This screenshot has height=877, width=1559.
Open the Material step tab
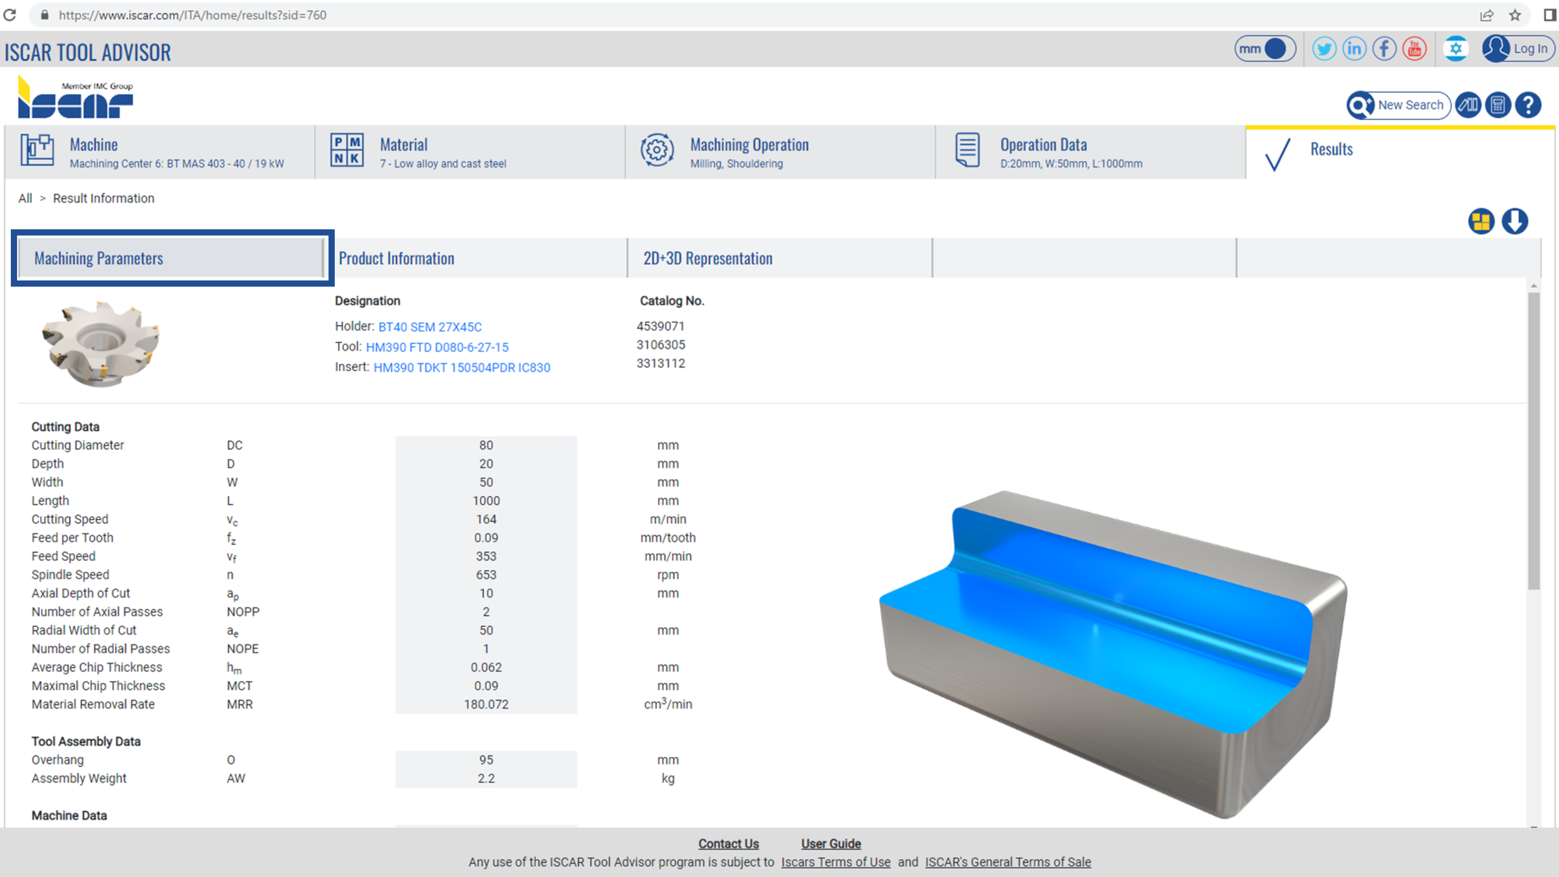470,152
